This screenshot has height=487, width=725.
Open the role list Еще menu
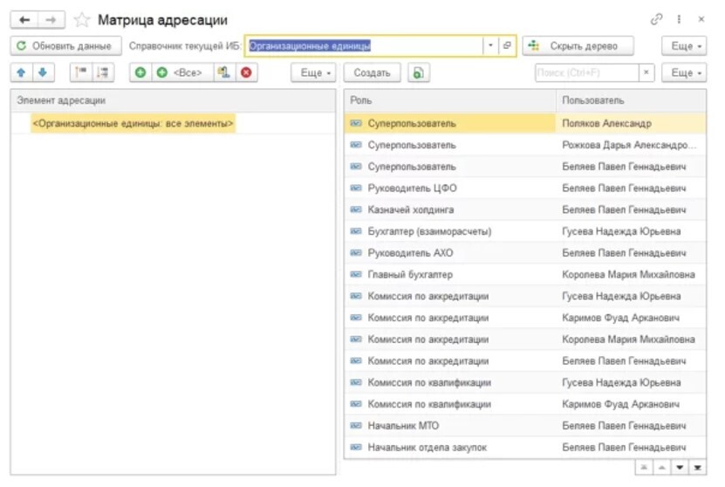(x=684, y=72)
